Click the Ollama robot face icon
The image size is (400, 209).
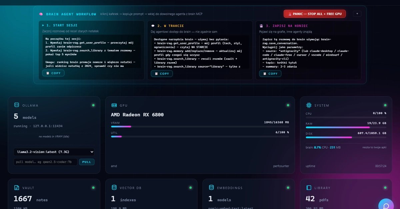(16, 105)
